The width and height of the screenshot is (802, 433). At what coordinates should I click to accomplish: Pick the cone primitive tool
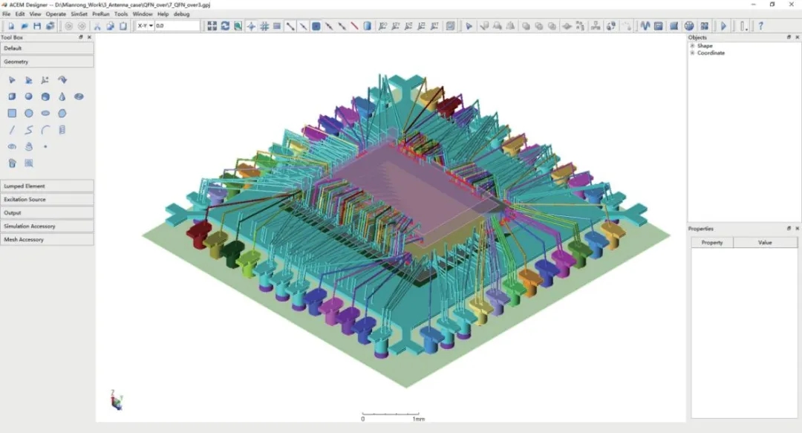(62, 97)
